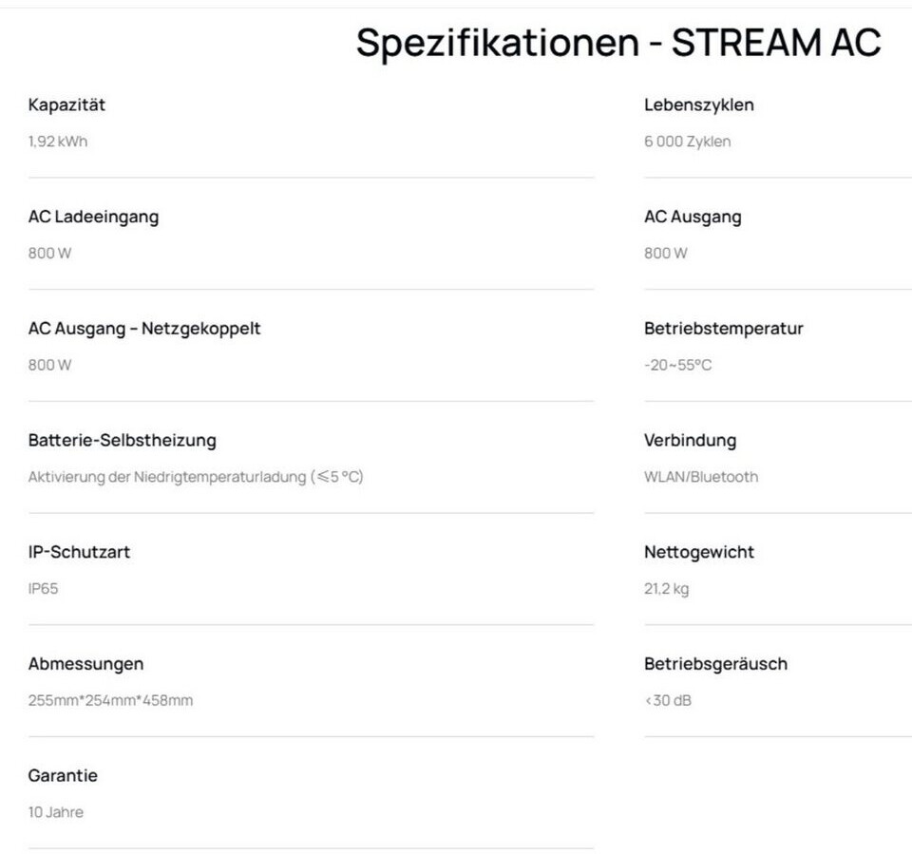Select the 21,2 kg weight value

point(666,589)
